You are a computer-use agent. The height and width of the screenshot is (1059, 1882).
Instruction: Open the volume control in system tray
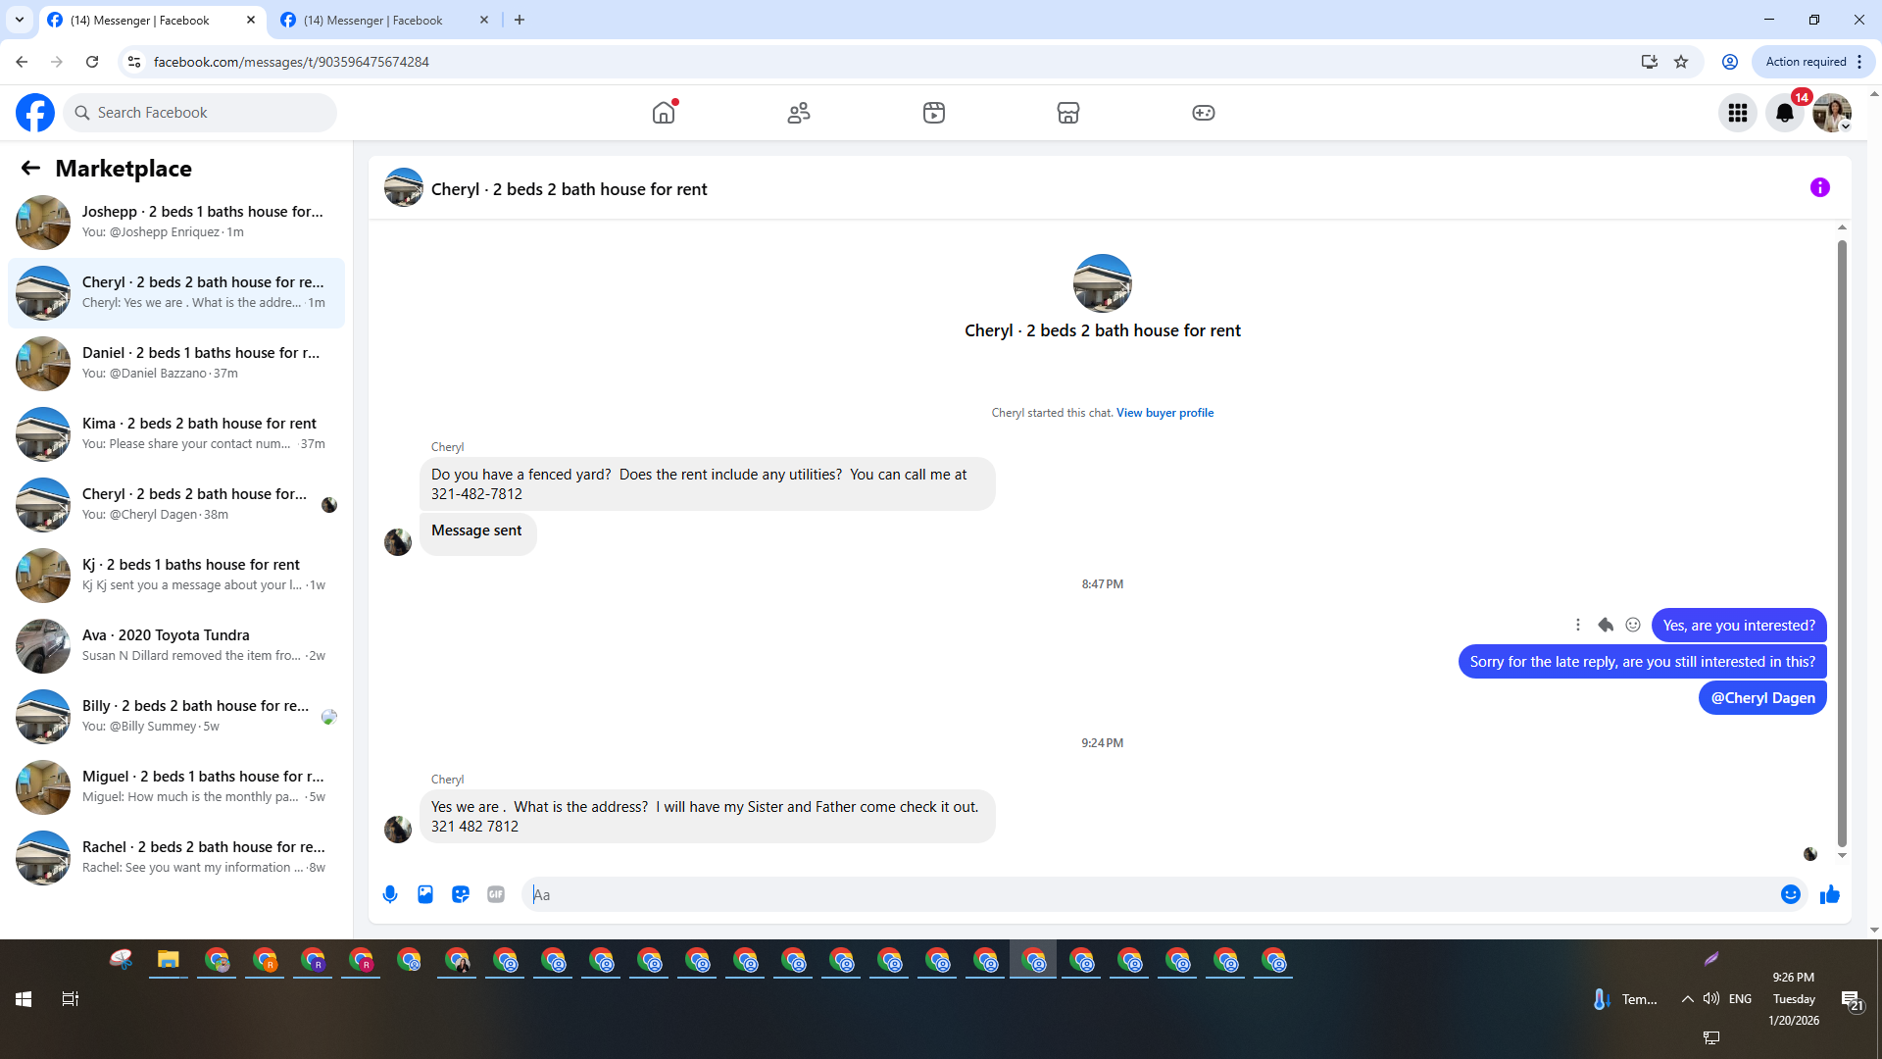coord(1711,999)
